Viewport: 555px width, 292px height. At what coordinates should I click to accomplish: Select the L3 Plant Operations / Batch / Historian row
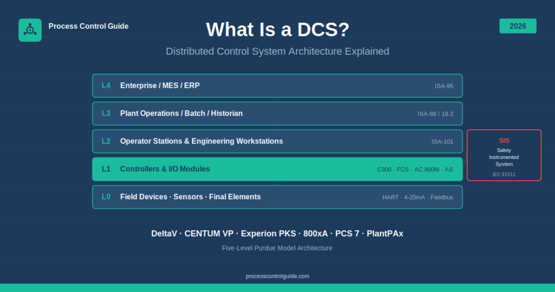point(277,113)
